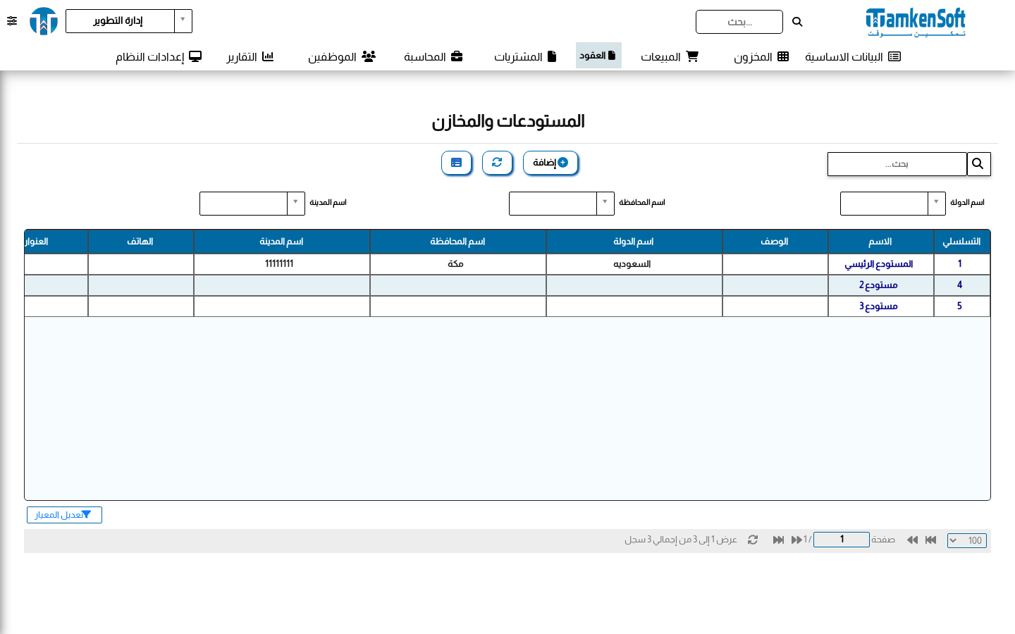
Task: Click serial number 5 link
Action: point(959,306)
